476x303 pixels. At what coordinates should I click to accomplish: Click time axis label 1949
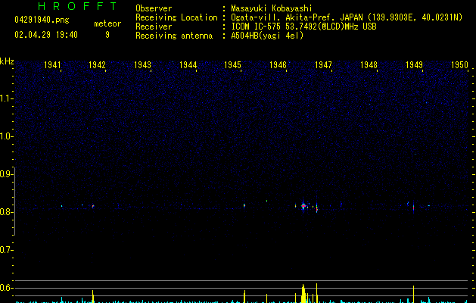(414, 65)
